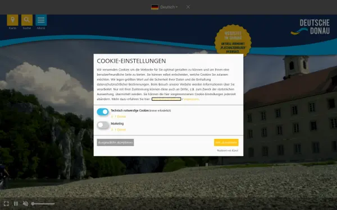337x210 pixels.
Task: Expand details under Technisch notwendige Cookies
Action: click(x=119, y=116)
